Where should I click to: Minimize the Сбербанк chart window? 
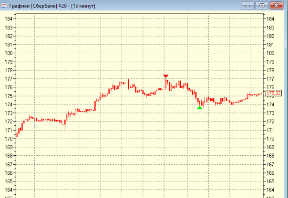(x=249, y=5)
